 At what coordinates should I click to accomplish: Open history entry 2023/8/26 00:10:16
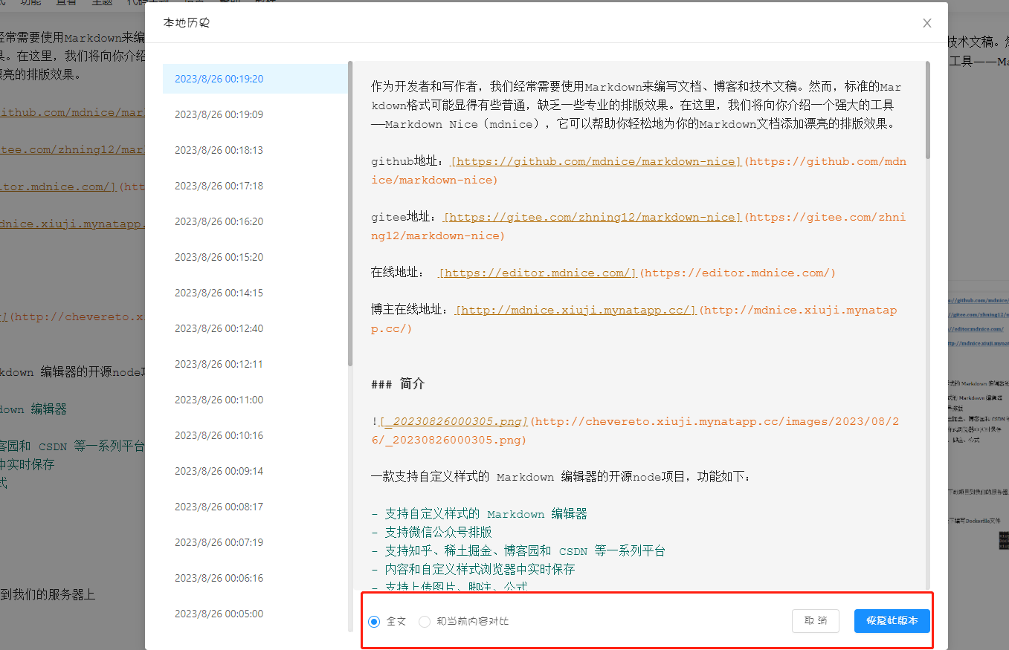click(x=255, y=435)
